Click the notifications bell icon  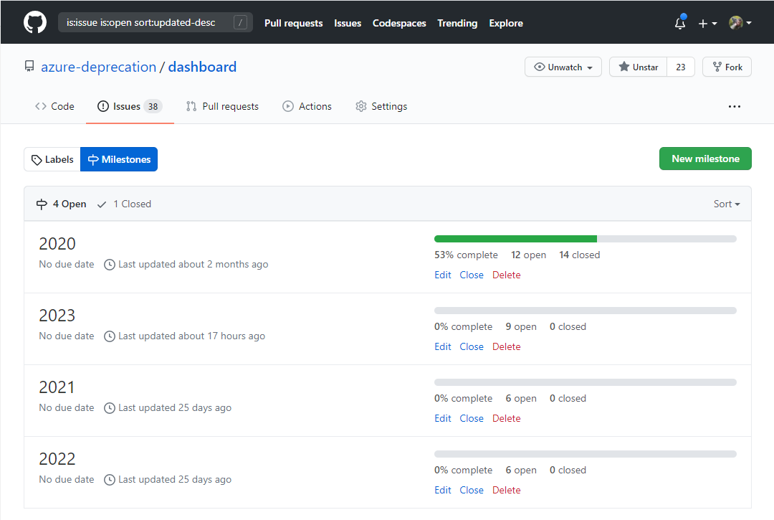click(x=680, y=23)
